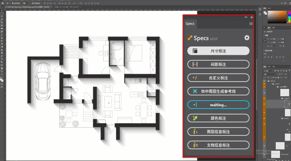Click the W width field in Properties
291x161 pixels.
pyautogui.click(x=273, y=39)
